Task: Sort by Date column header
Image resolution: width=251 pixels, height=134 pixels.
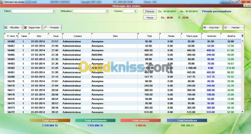Action: coord(38,36)
